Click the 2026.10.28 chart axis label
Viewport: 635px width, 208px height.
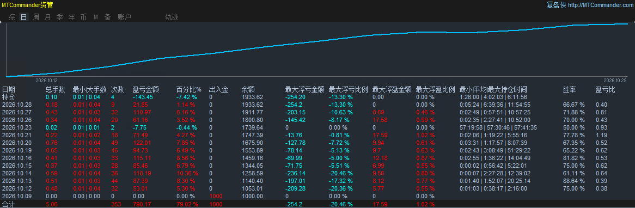tap(615, 81)
